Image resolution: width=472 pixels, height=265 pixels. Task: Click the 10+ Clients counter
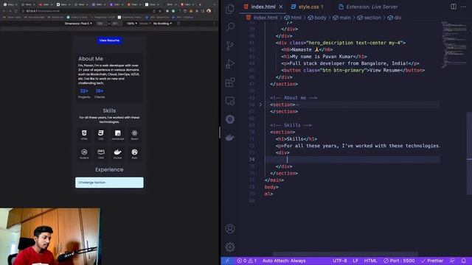(100, 93)
